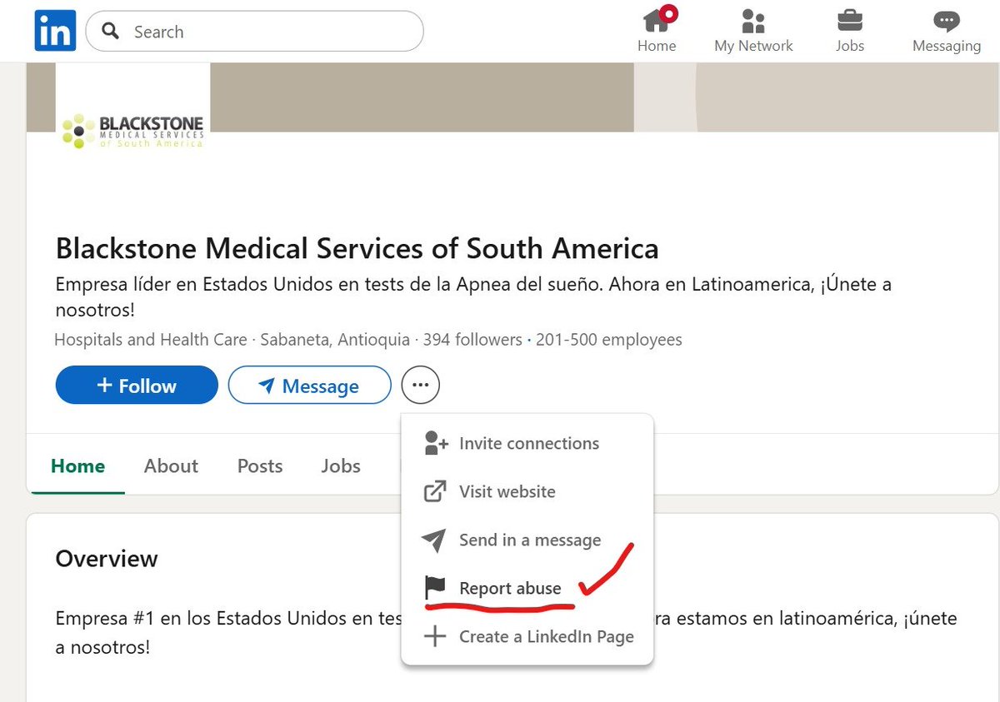Open Home in the top navigation
Viewport: 1000px width, 702px height.
pyautogui.click(x=657, y=31)
